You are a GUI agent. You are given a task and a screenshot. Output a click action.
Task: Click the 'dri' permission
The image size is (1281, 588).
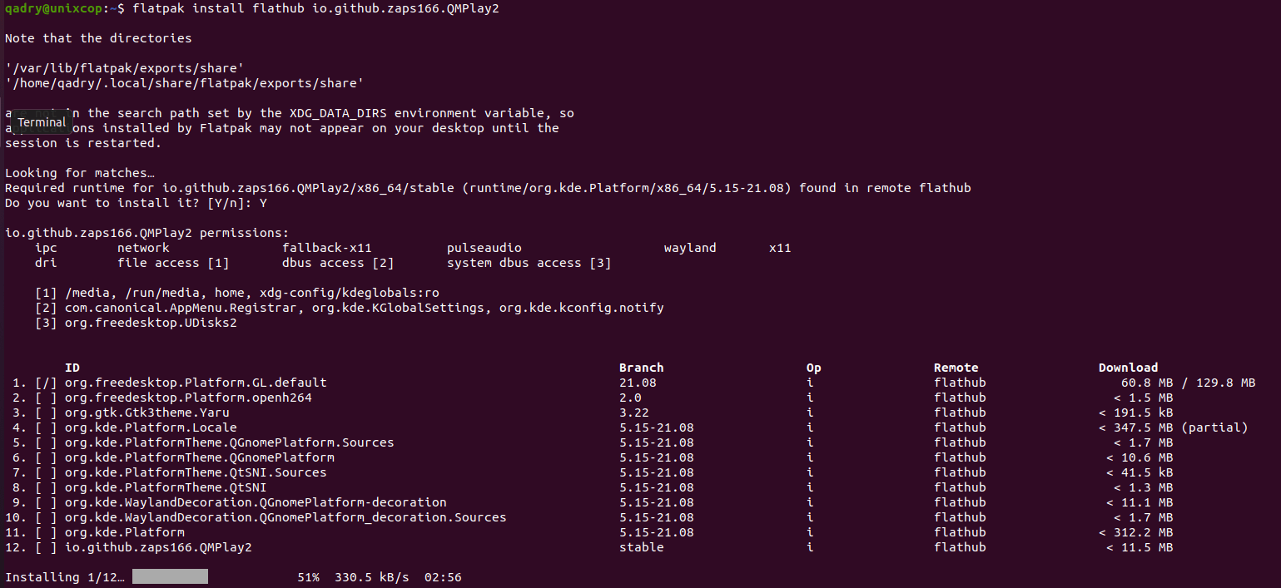(x=46, y=263)
